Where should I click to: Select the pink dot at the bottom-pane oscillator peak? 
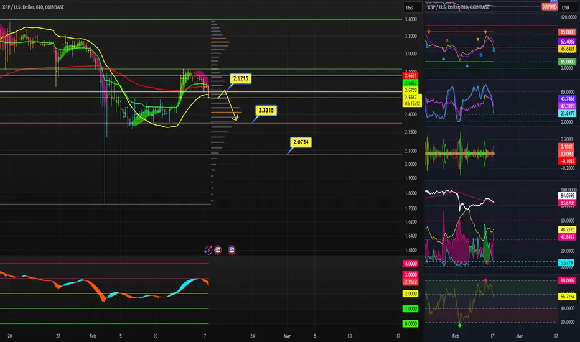pyautogui.click(x=485, y=280)
